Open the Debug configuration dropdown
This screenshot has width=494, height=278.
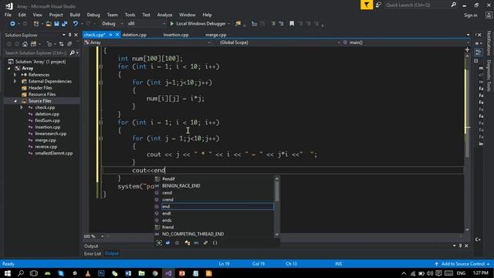pyautogui.click(x=112, y=24)
